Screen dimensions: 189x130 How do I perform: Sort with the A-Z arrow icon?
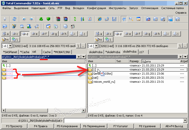click(82, 19)
